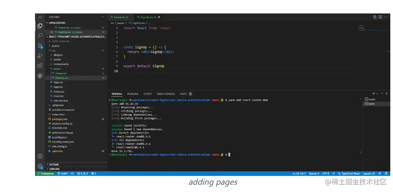The image size is (393, 192).
Task: Open the package.json file
Action: tap(76, 119)
